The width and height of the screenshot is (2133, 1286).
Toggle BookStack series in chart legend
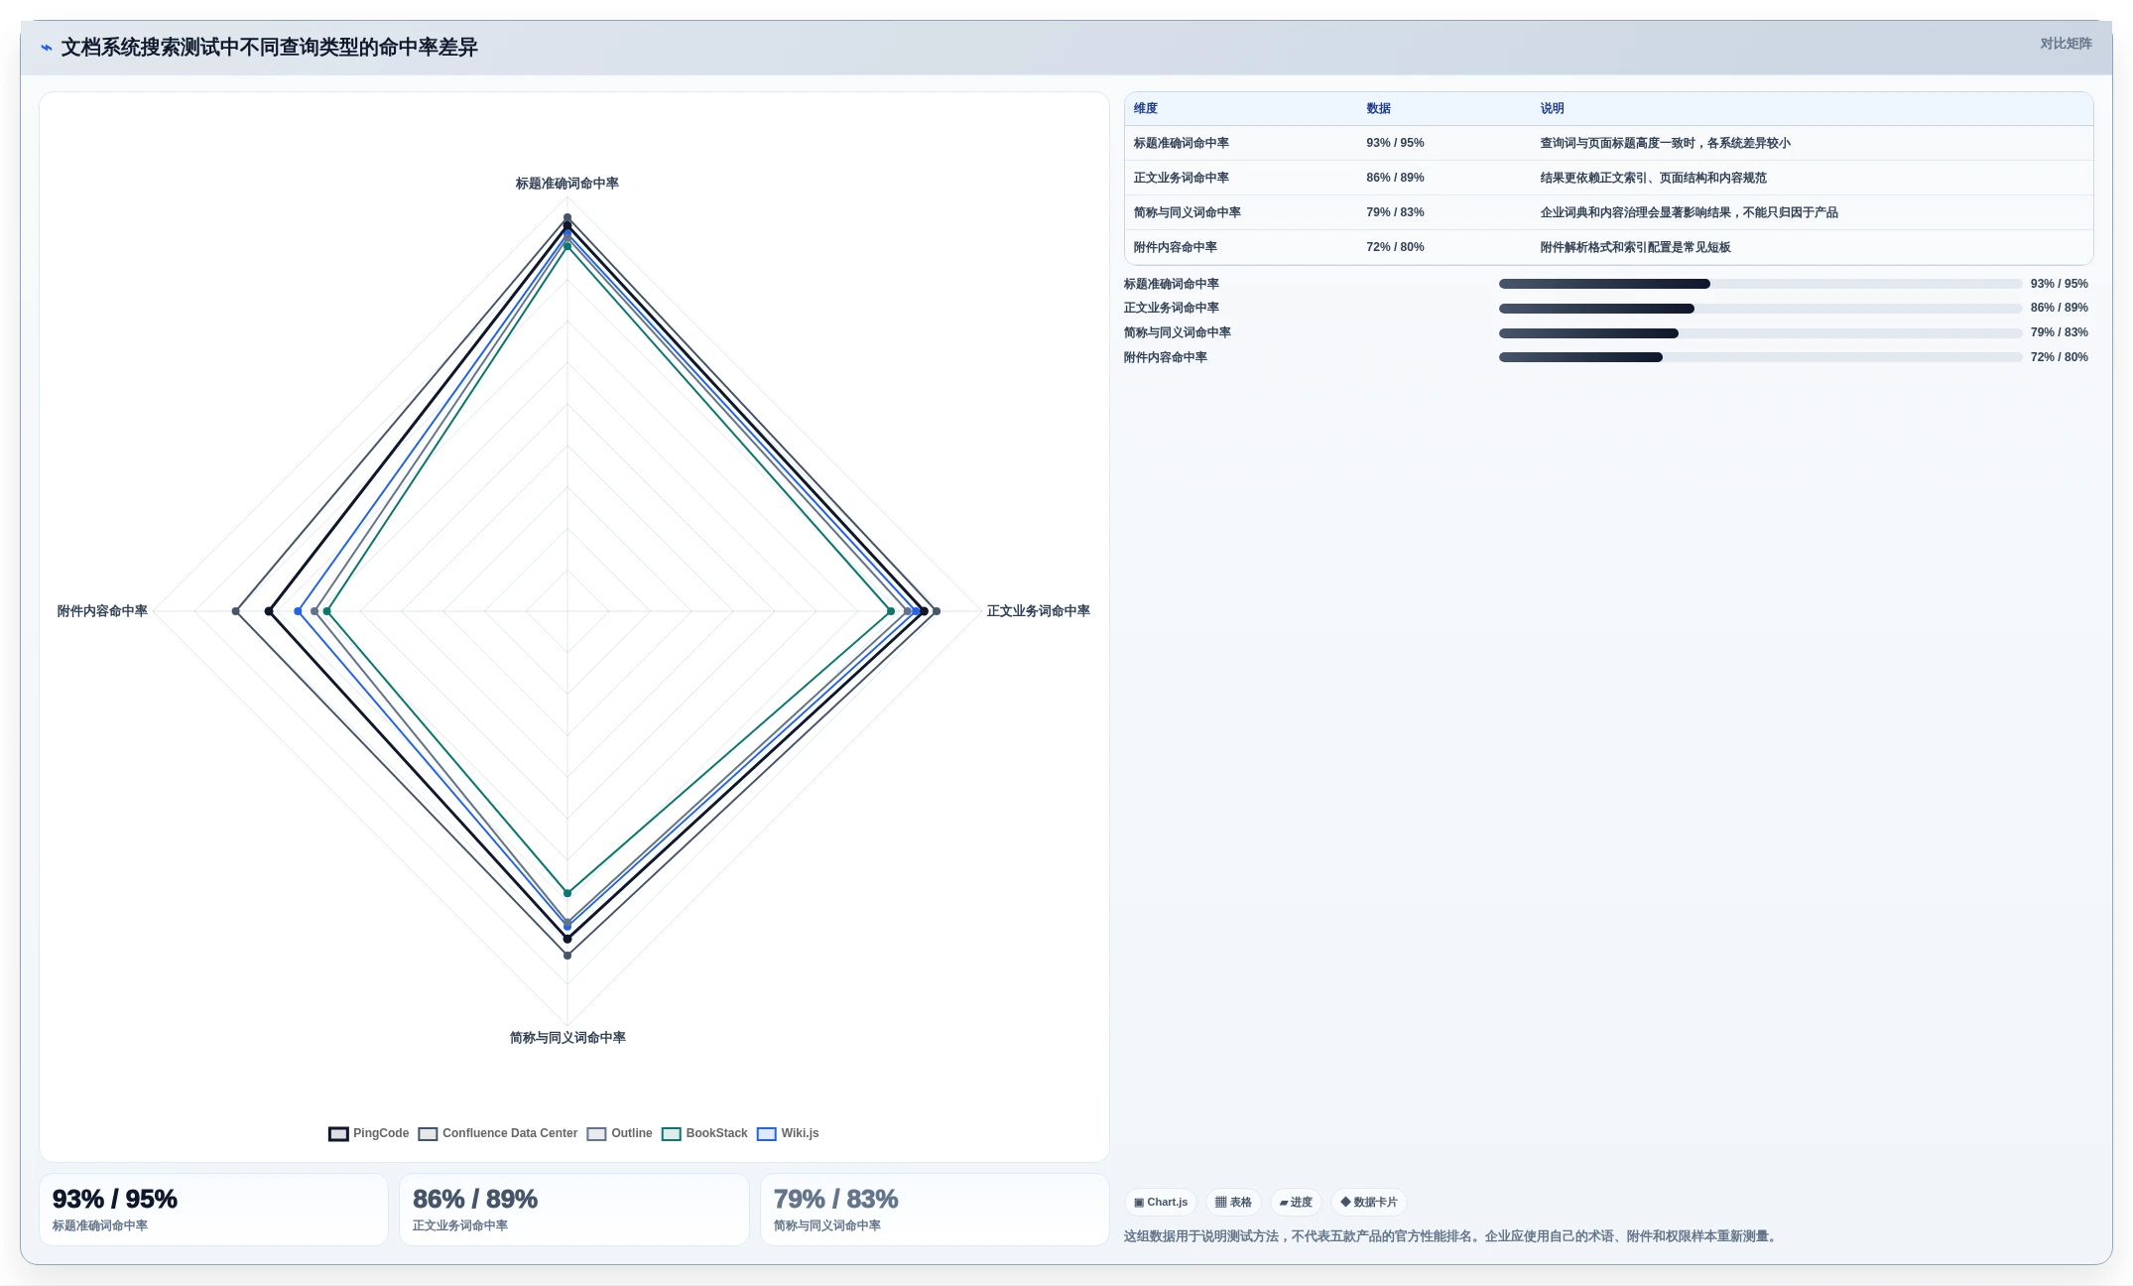pos(705,1133)
